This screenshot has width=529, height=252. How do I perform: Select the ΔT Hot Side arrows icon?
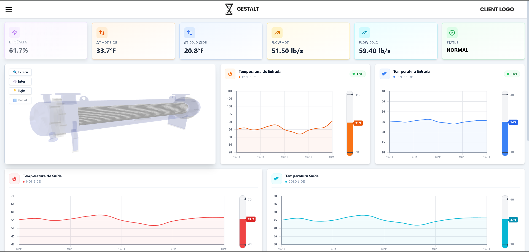102,33
